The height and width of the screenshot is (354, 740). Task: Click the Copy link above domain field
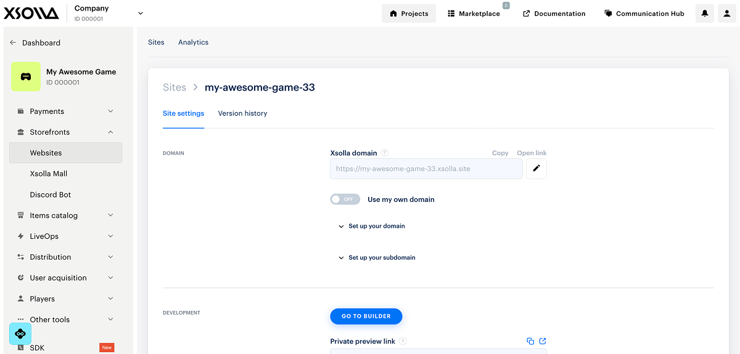point(500,153)
